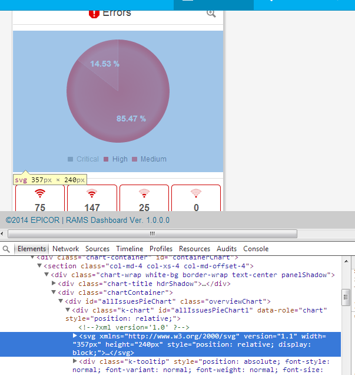
Task: Select the xml version comment line
Action: (x=134, y=327)
